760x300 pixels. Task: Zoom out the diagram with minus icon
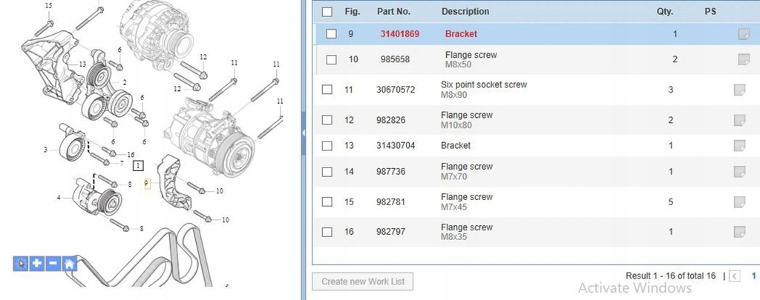click(53, 264)
